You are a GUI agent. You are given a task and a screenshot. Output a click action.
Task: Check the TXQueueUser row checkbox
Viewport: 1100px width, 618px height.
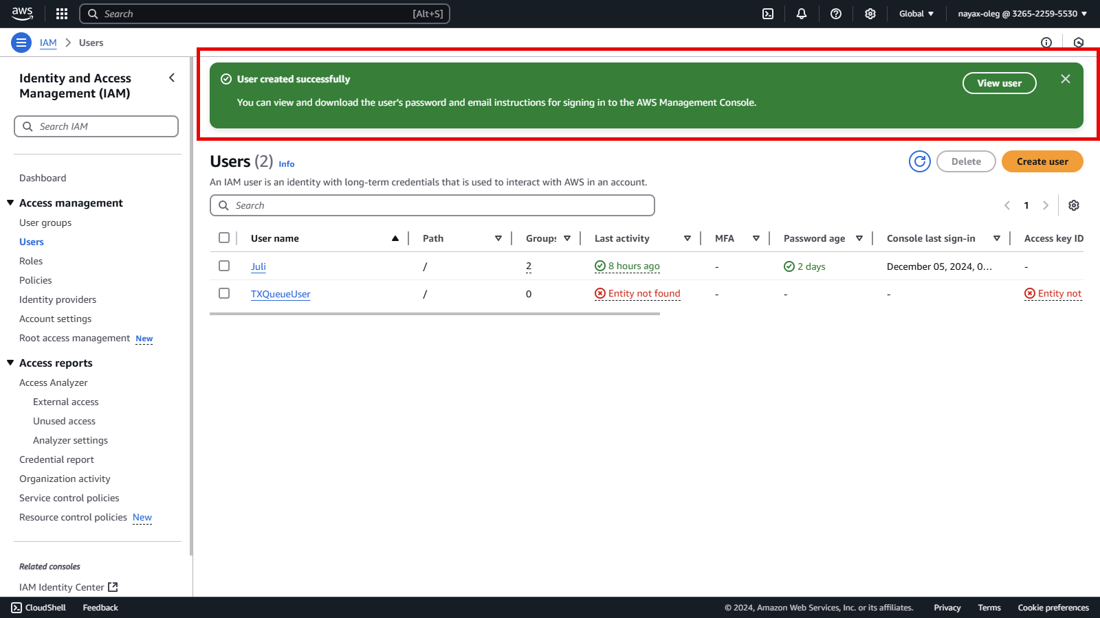tap(224, 293)
